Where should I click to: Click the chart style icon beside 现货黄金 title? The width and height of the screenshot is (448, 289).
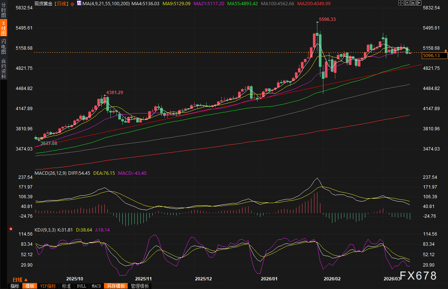click(x=78, y=3)
